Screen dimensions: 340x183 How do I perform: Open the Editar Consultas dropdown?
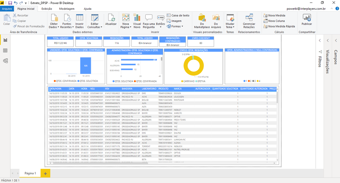[x=95, y=21]
